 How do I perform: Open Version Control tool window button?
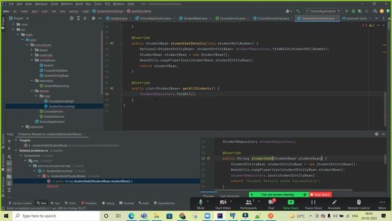click(x=20, y=203)
